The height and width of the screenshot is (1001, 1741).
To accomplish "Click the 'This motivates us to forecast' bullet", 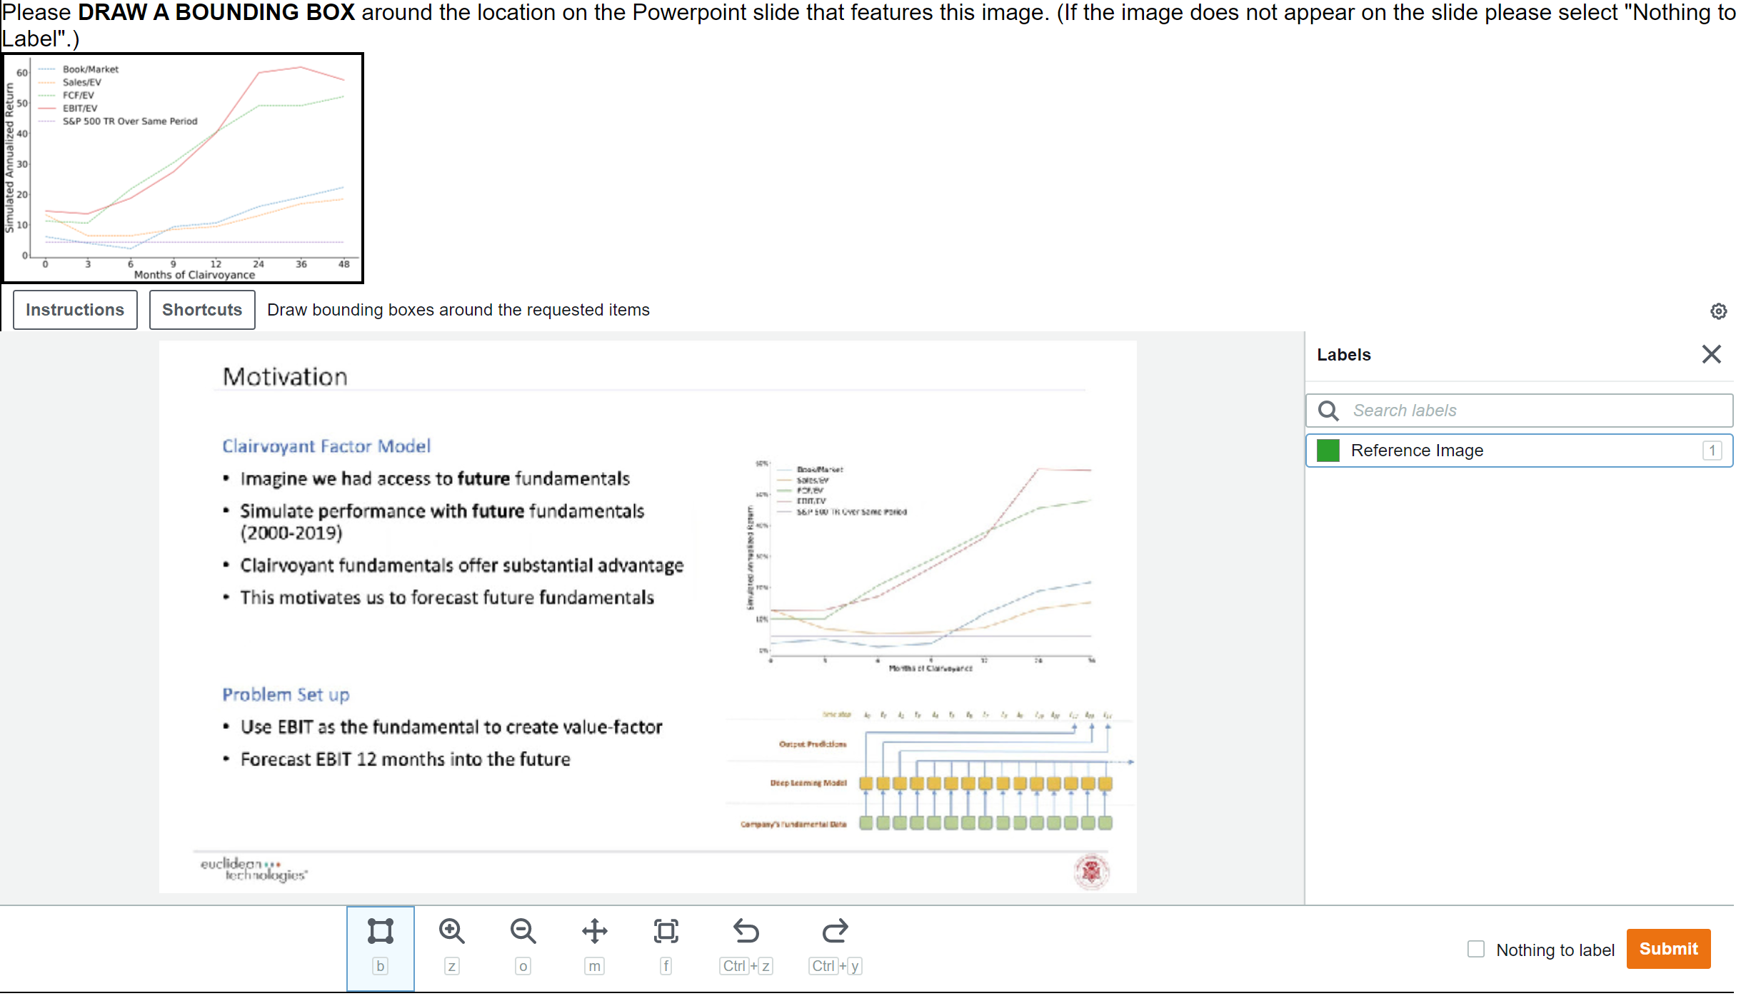I will 447,598.
